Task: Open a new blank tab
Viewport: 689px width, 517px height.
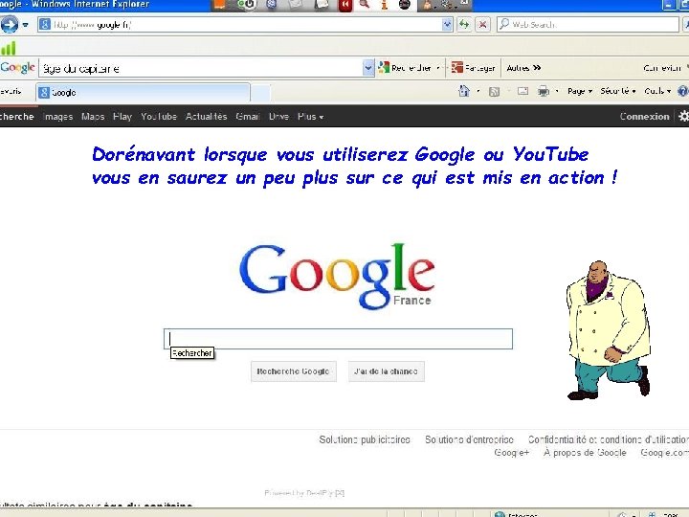Action: 260,93
